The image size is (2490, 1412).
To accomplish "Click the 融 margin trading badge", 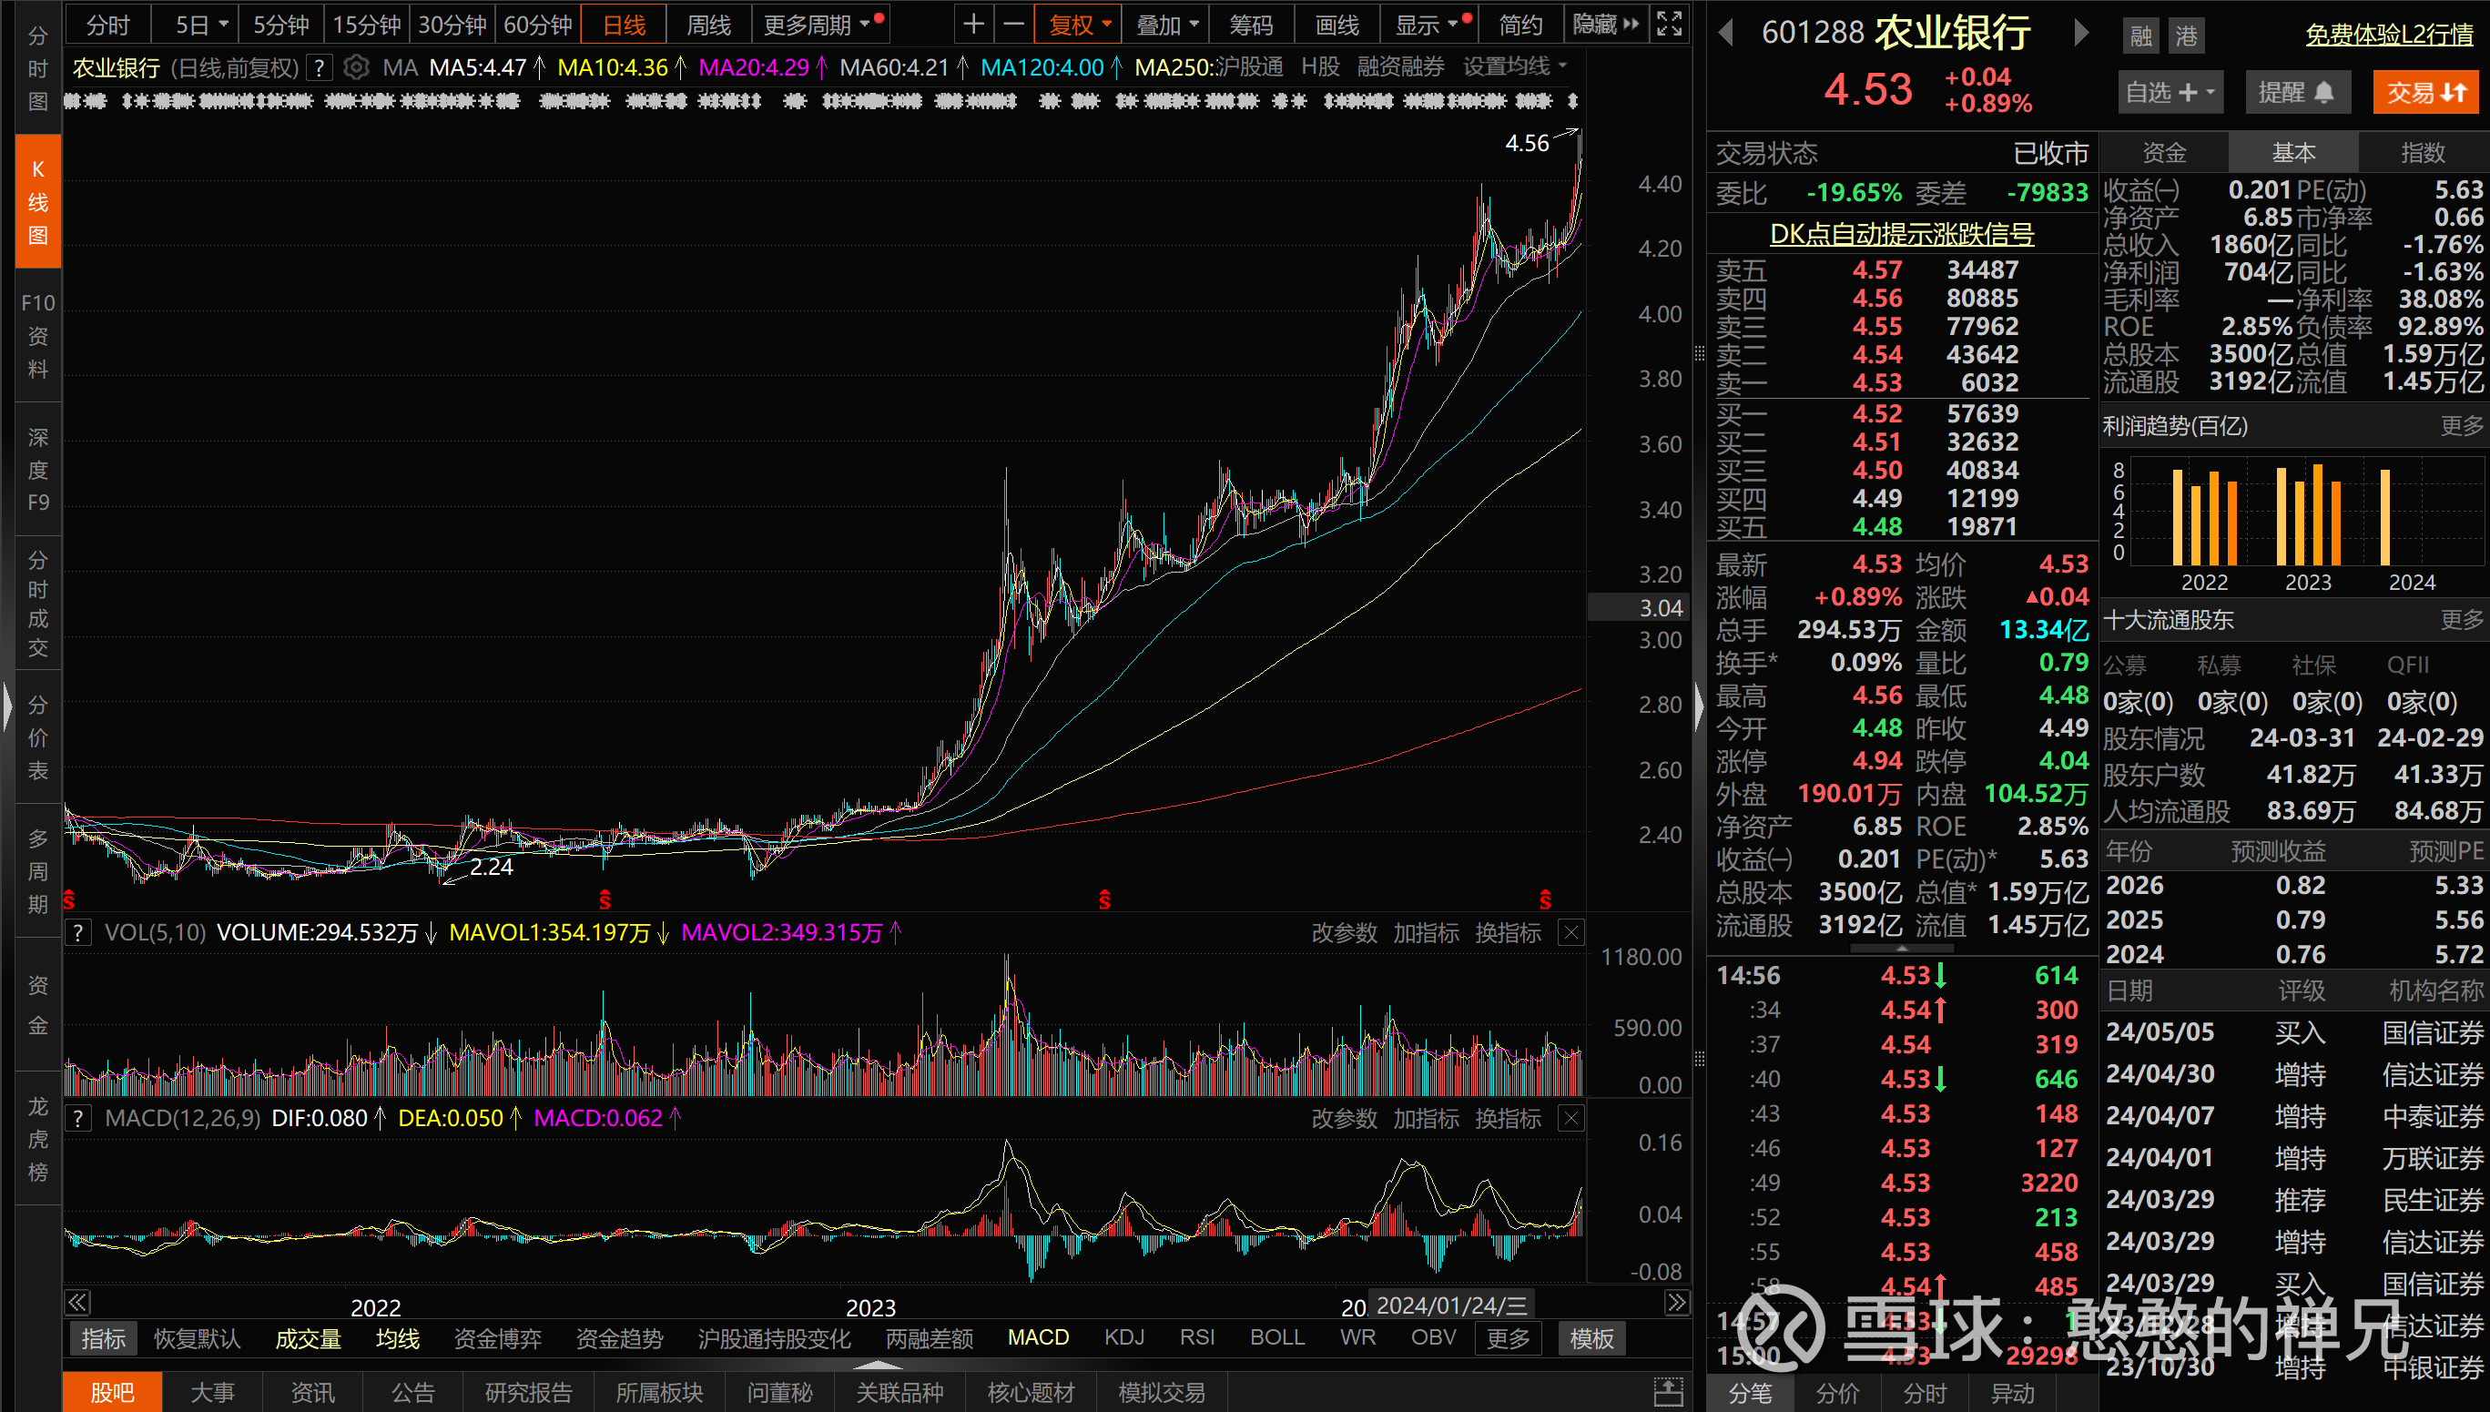I will click(x=2141, y=36).
